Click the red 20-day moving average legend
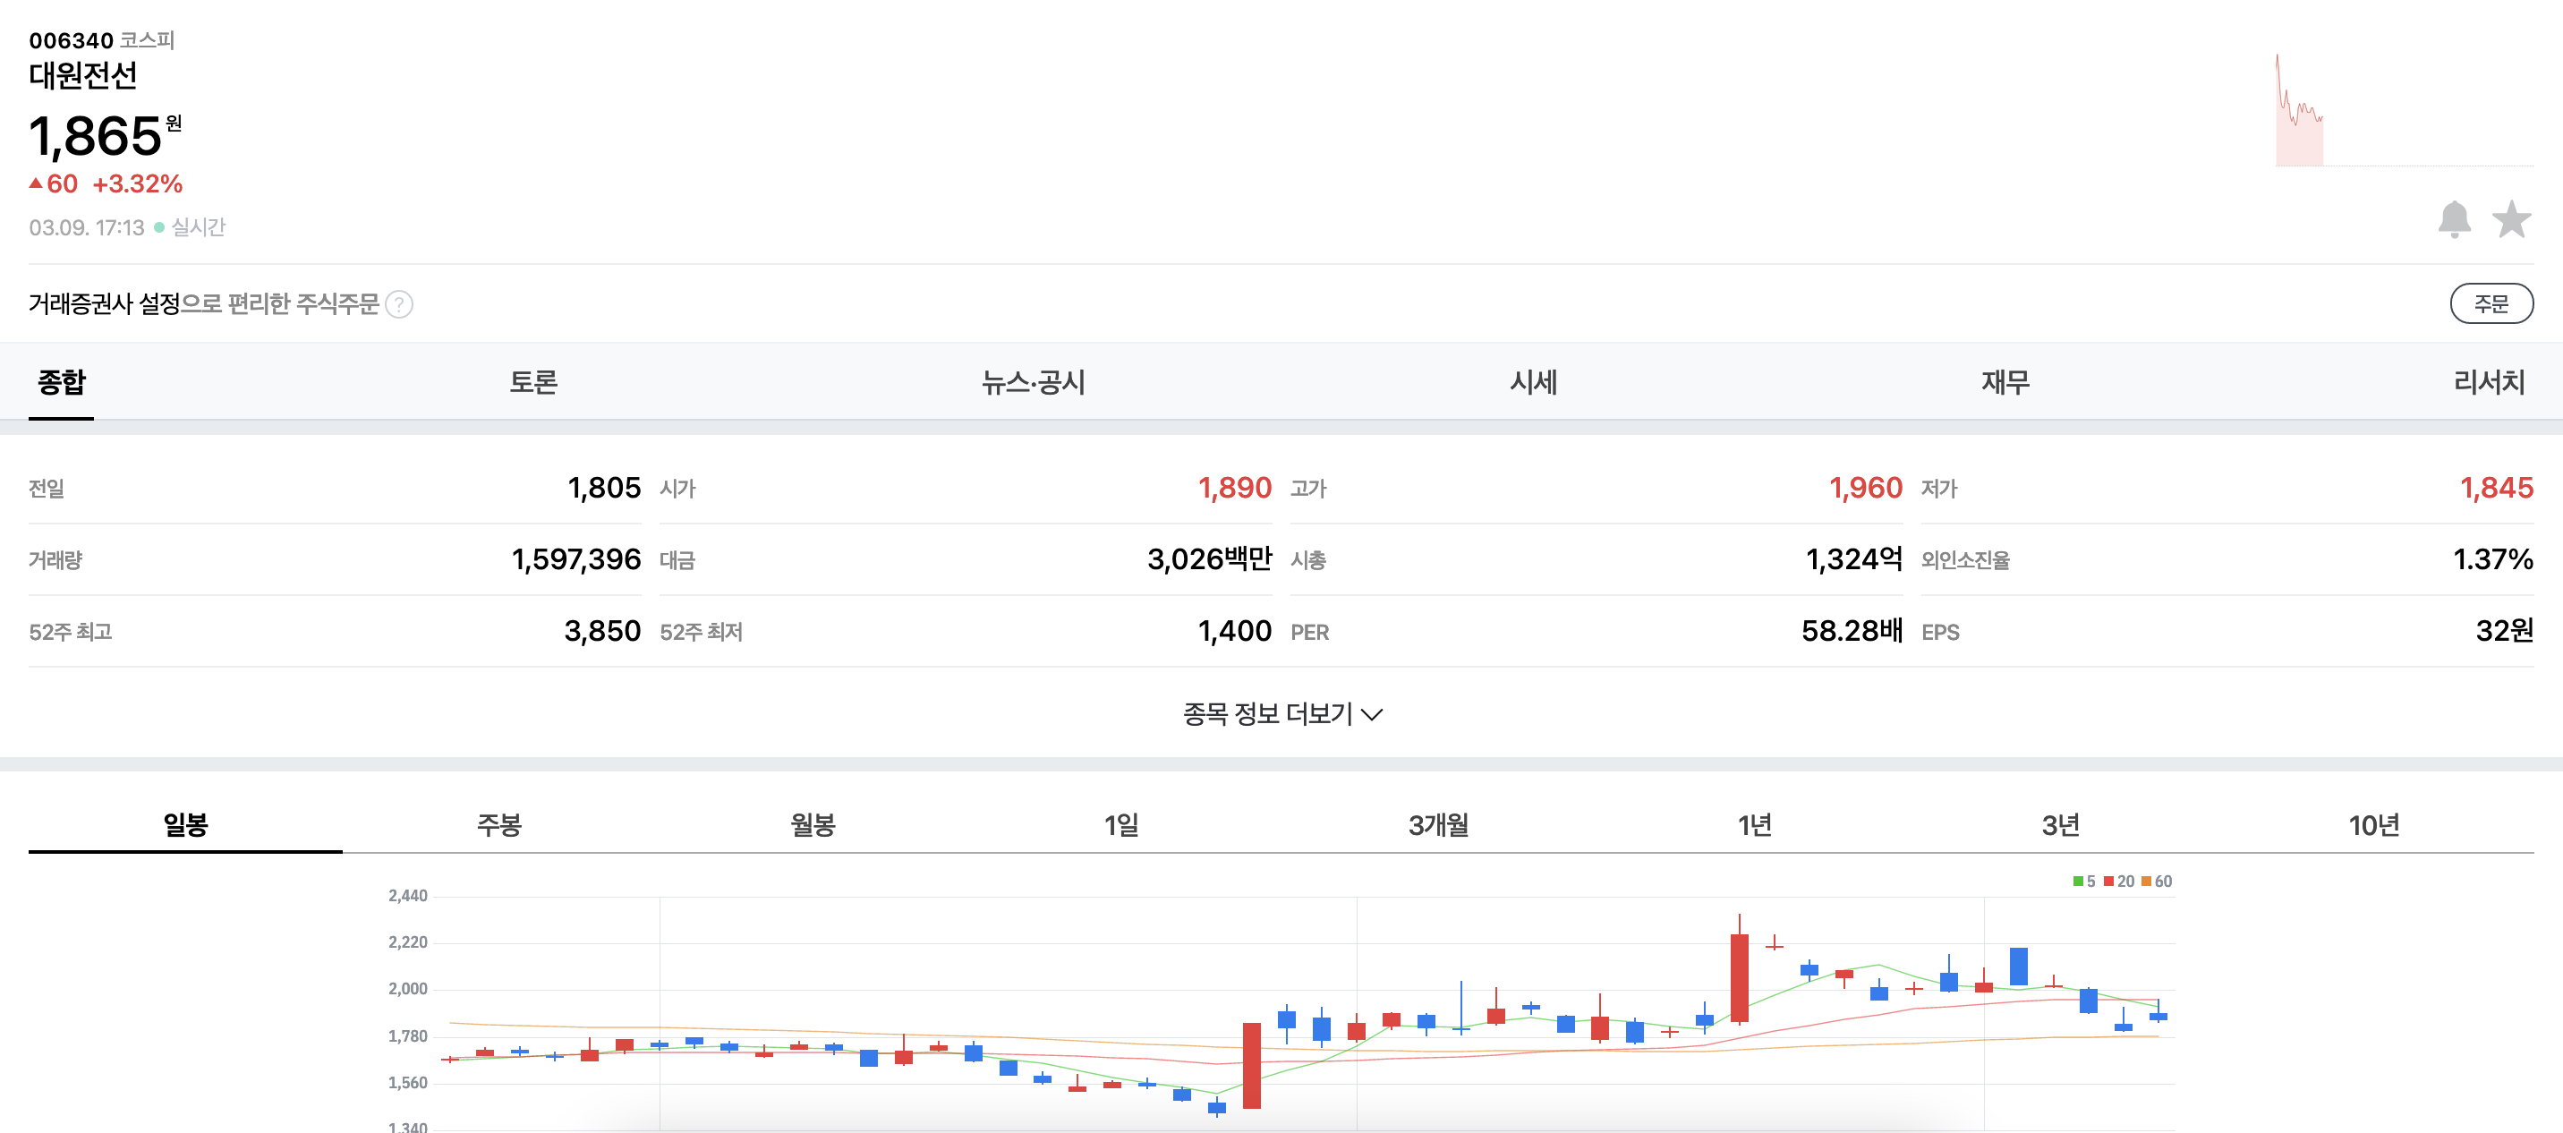This screenshot has width=2563, height=1133. click(x=2118, y=882)
